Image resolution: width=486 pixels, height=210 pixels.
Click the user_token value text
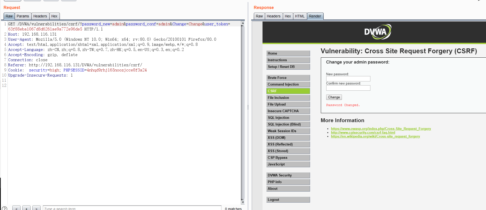(45, 29)
